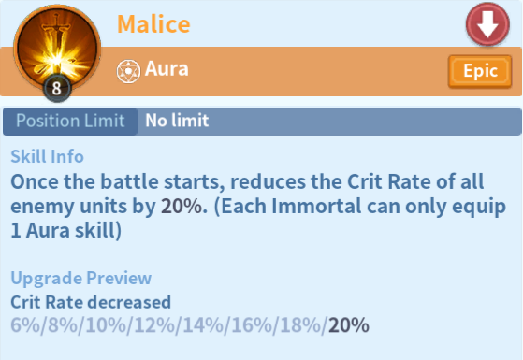This screenshot has width=523, height=360.
Task: Click the No limit value
Action: (177, 121)
